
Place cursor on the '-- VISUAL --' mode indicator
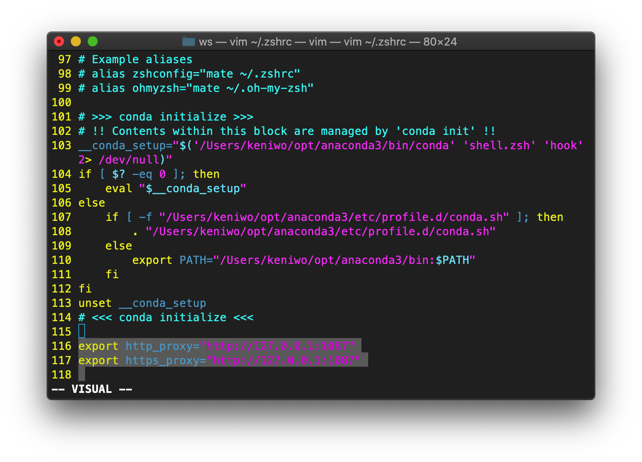(91, 389)
